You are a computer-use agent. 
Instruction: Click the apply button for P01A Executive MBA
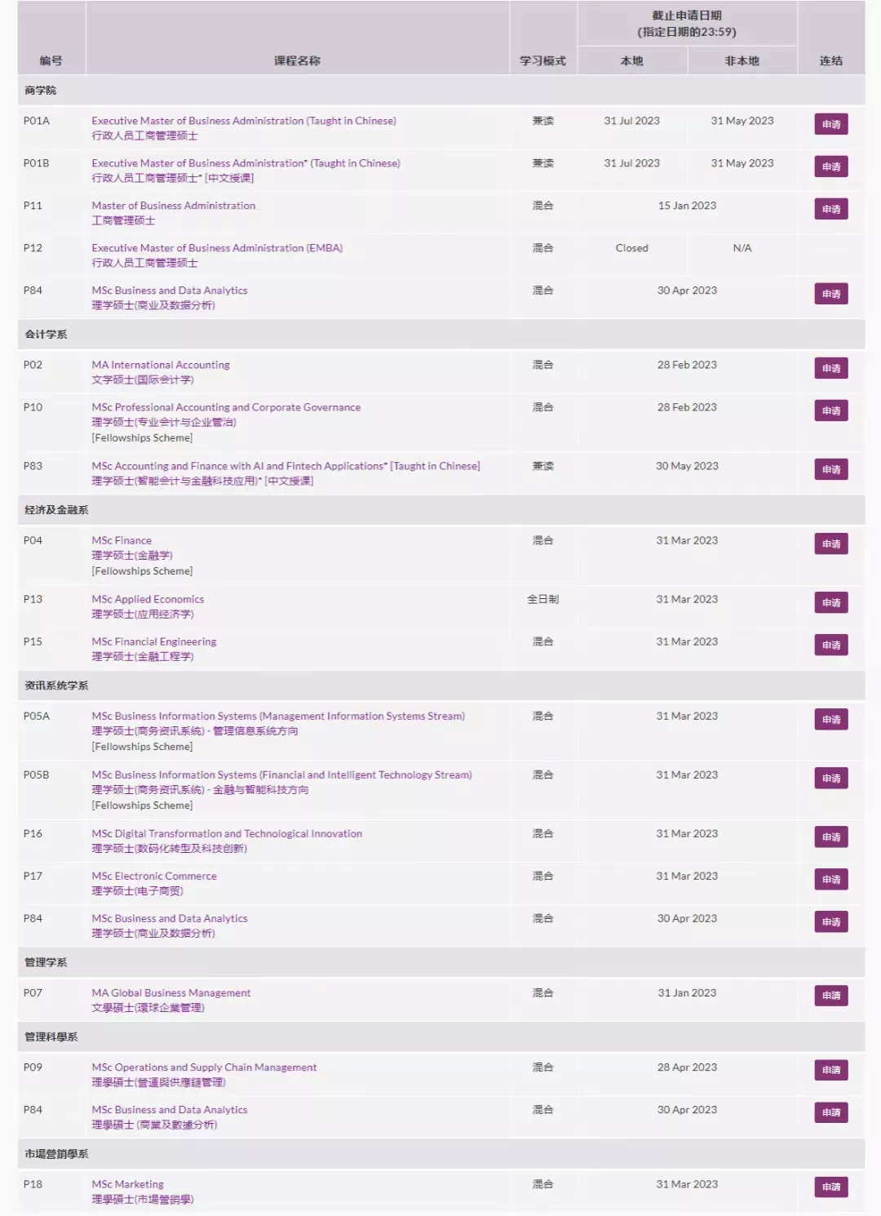click(x=830, y=124)
